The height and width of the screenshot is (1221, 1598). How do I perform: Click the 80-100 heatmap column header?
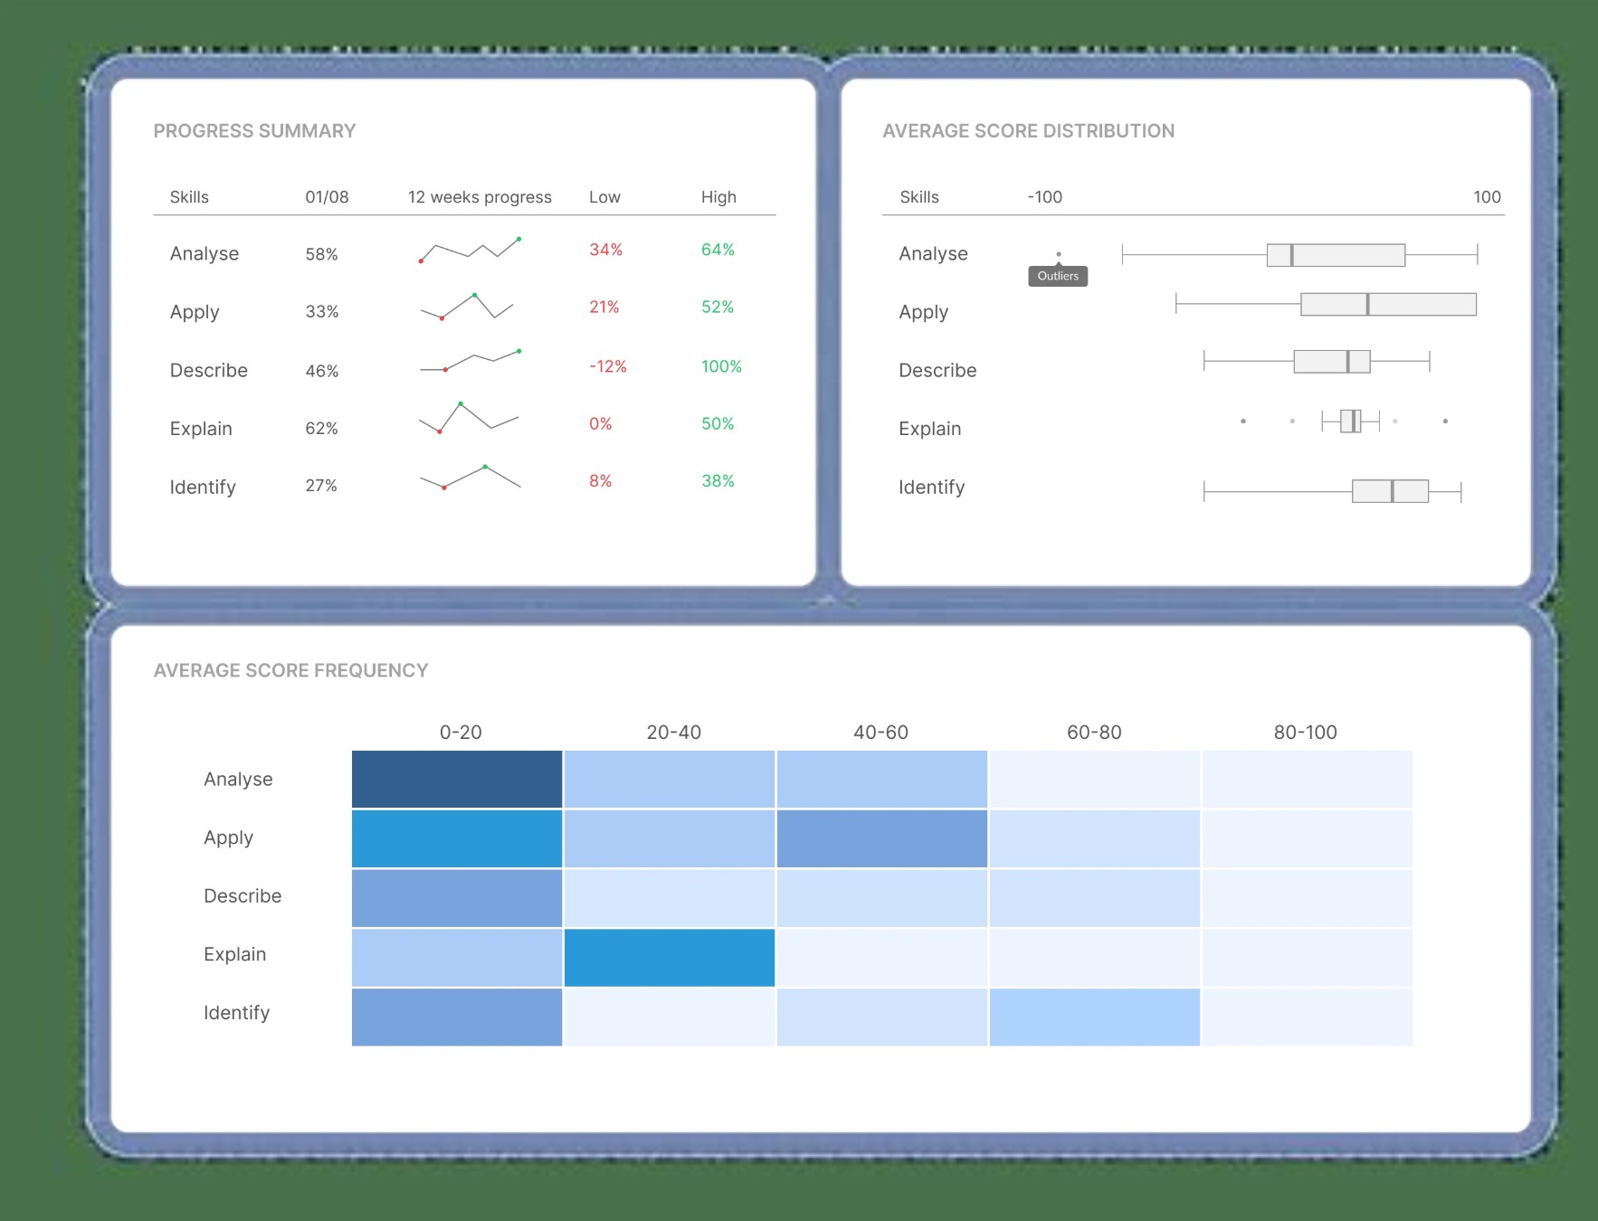pyautogui.click(x=1305, y=732)
